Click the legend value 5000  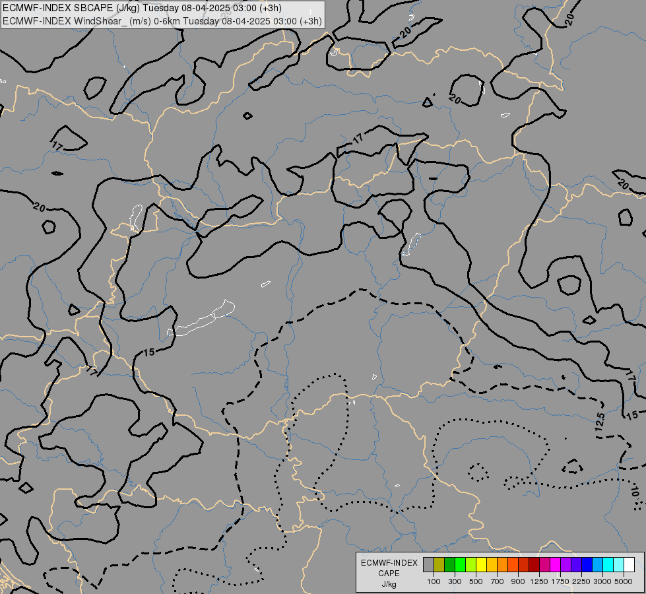coord(624,581)
